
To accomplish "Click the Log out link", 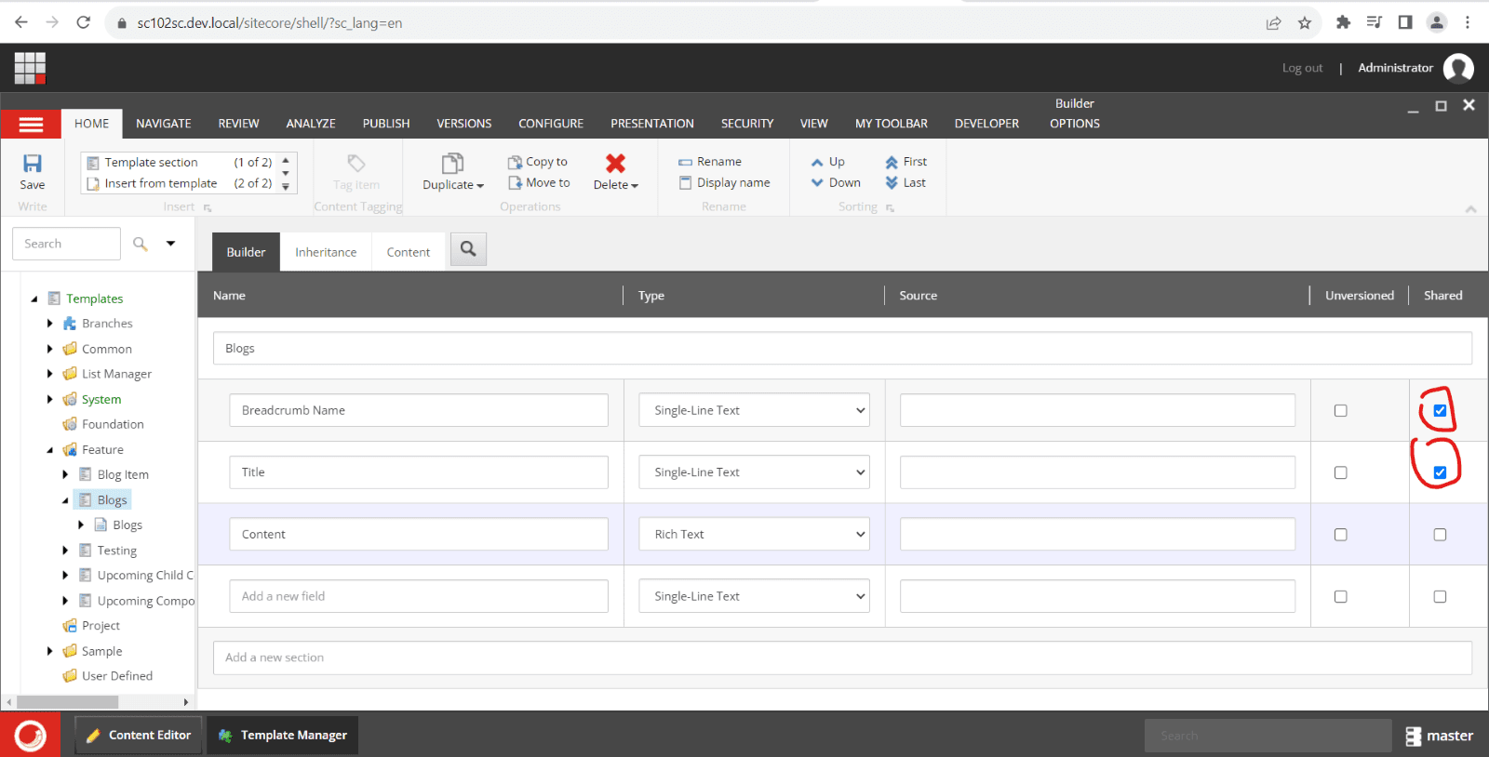I will click(1302, 68).
